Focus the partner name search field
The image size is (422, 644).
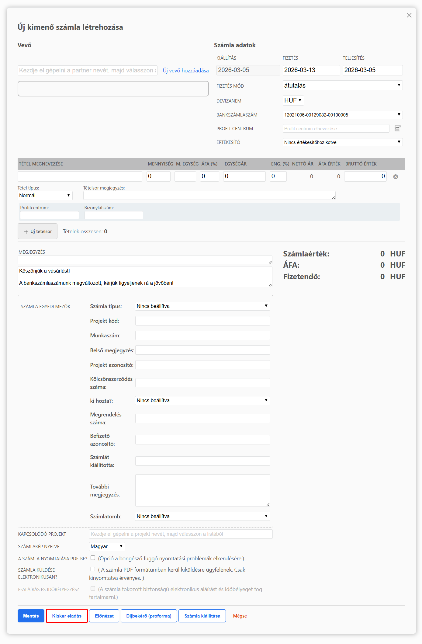click(x=87, y=70)
